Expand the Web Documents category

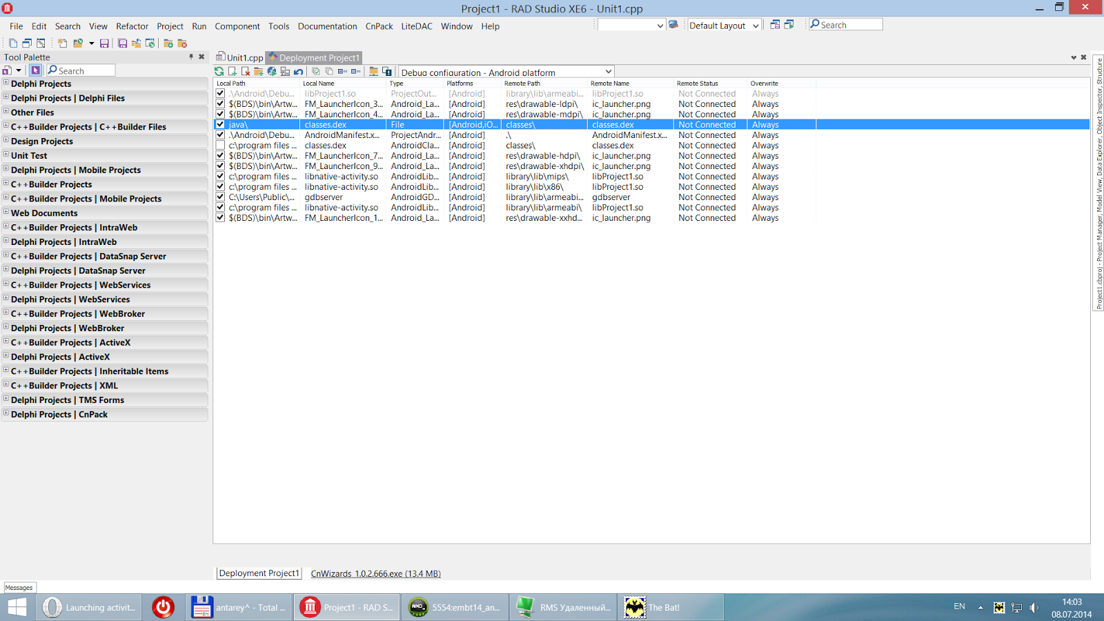tap(6, 213)
